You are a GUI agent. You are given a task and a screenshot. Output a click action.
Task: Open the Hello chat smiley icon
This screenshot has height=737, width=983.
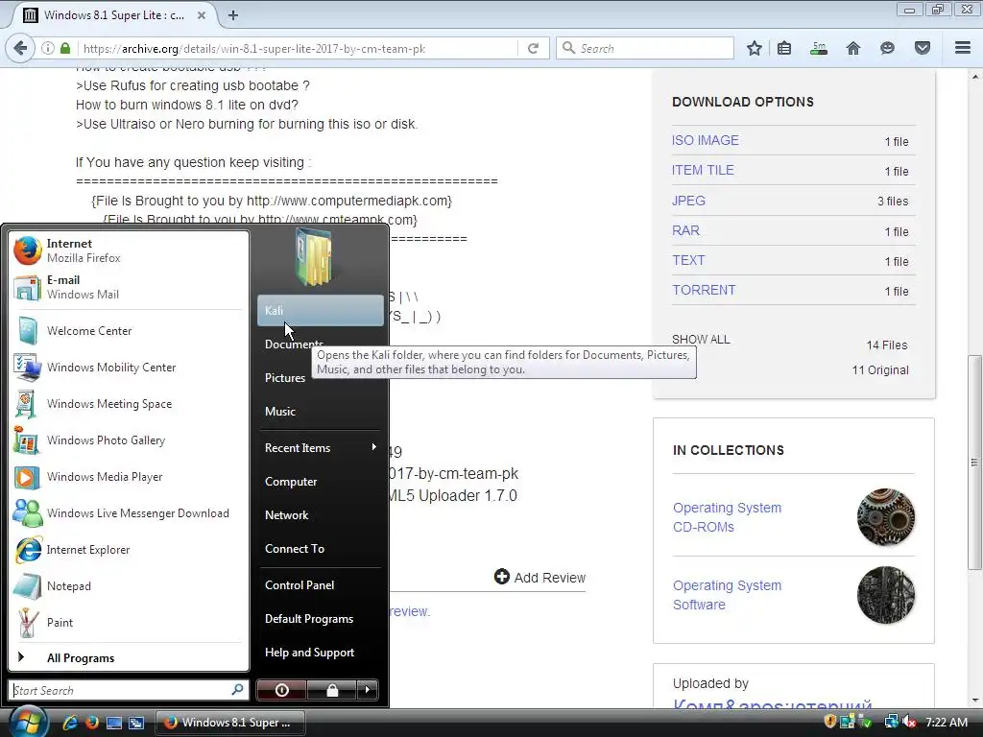[887, 48]
